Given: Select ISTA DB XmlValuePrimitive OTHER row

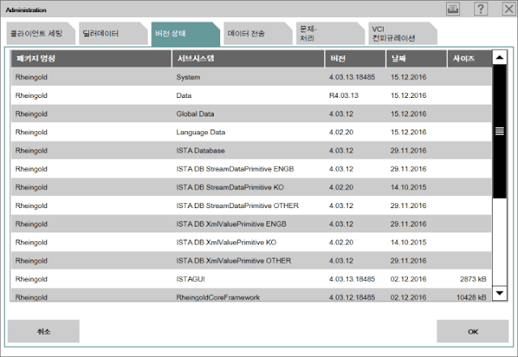Looking at the screenshot, I should coord(251,261).
